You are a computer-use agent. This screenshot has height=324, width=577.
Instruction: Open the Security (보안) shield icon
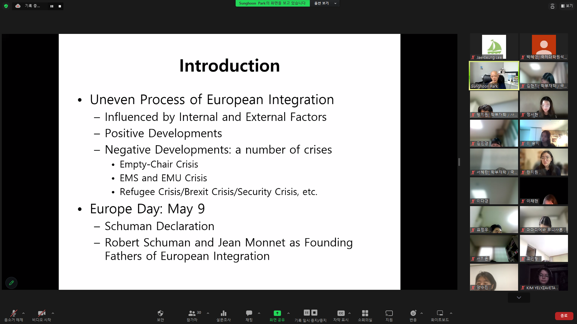(160, 313)
